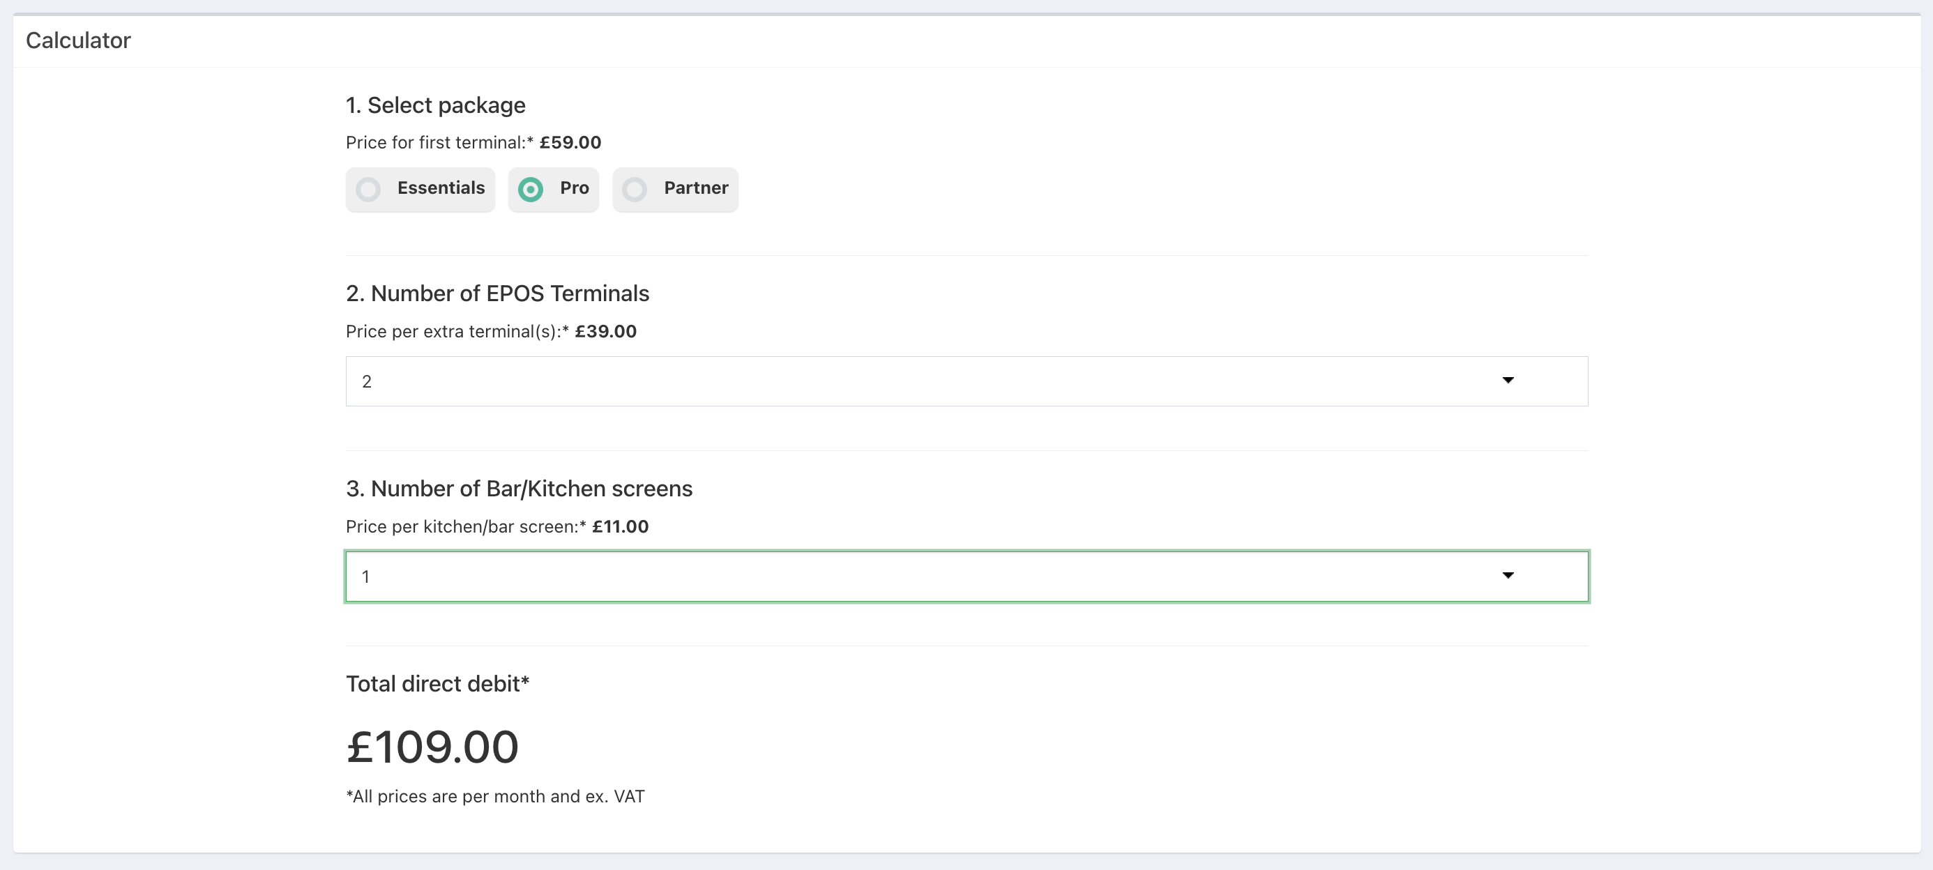Click the "2. Number of EPOS Terminals" heading

[497, 294]
